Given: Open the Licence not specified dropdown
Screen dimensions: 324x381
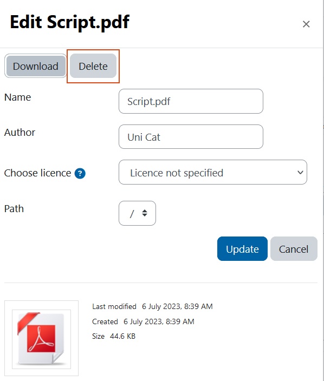Looking at the screenshot, I should [213, 172].
